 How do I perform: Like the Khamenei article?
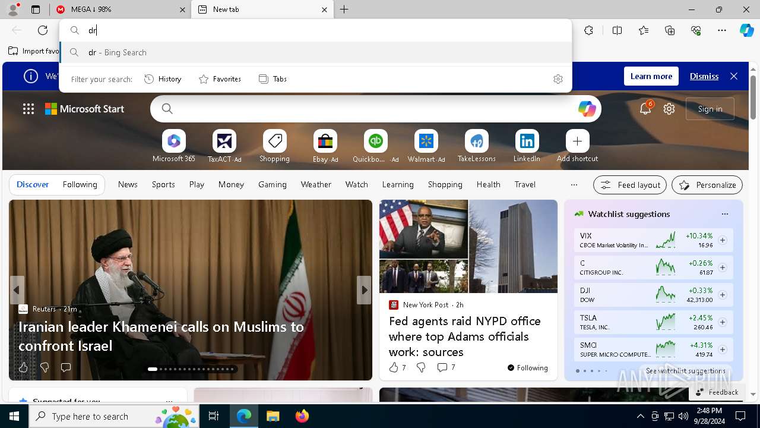point(23,367)
